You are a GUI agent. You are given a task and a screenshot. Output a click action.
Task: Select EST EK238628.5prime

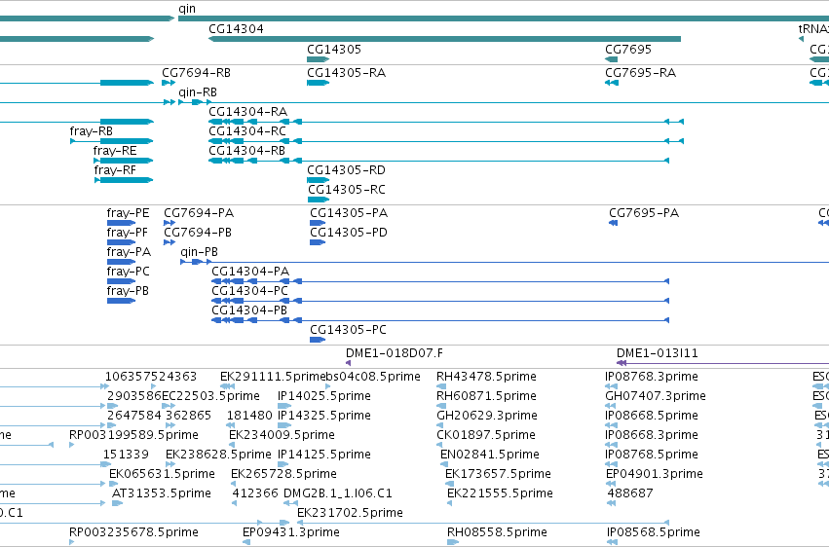tap(218, 456)
